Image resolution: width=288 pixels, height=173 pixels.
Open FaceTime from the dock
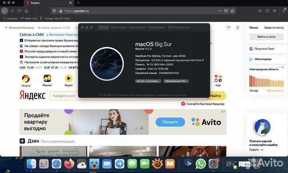[x=145, y=164]
